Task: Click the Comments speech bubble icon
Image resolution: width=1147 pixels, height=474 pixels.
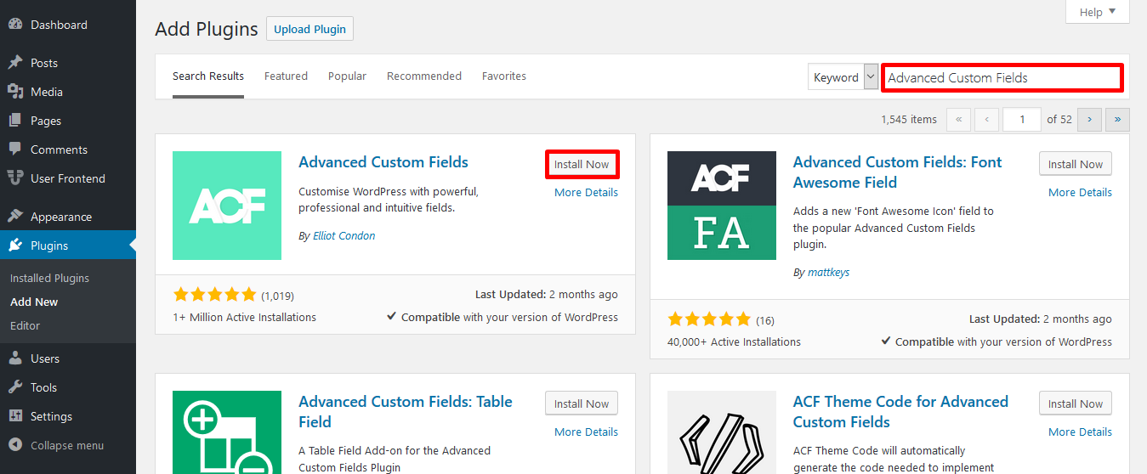Action: 14,150
